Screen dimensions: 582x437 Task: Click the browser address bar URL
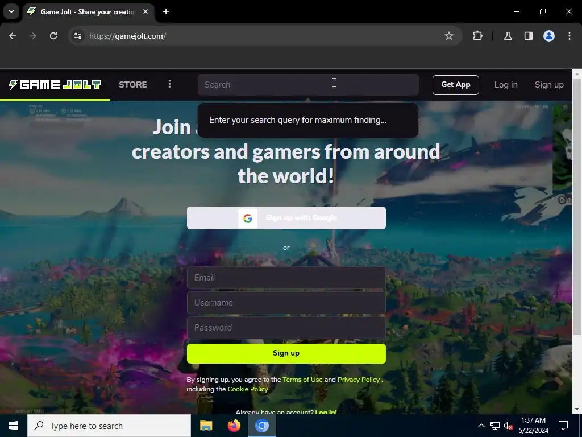(x=127, y=36)
